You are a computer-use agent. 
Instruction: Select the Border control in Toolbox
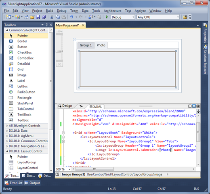point(26,41)
